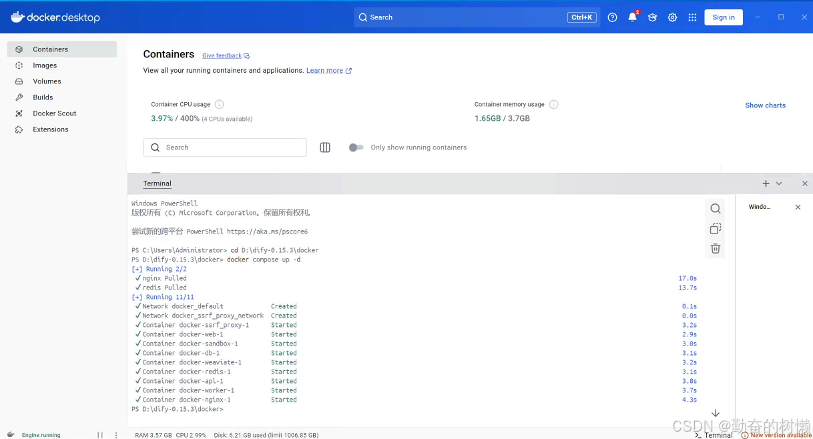Click the aka.ms/pscore6 URL text
Screen dimensions: 813x439
point(268,232)
